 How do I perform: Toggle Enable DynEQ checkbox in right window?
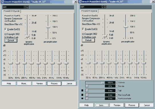click(83, 29)
